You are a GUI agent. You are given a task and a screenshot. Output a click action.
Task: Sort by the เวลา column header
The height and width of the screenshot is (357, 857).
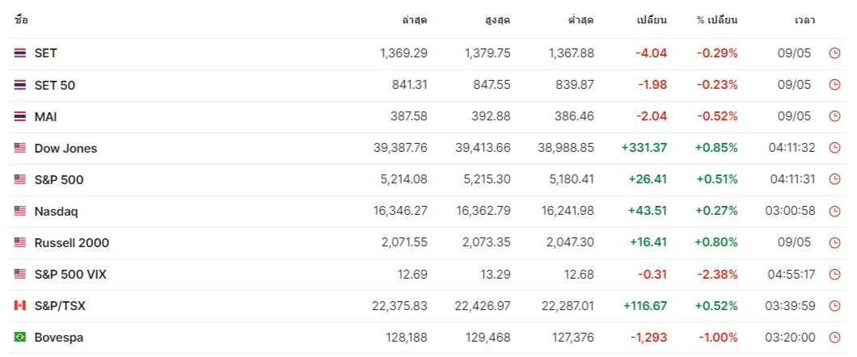(804, 20)
